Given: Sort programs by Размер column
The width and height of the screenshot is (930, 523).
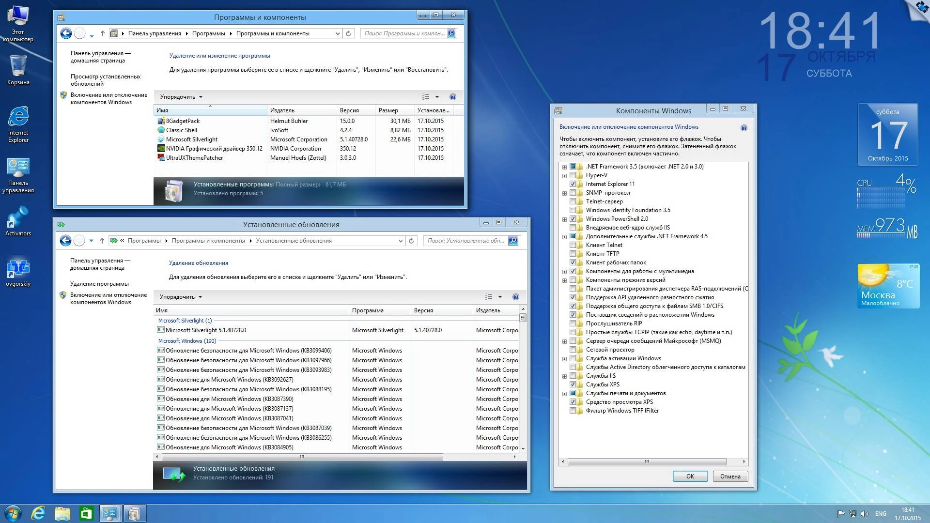Looking at the screenshot, I should click(394, 110).
